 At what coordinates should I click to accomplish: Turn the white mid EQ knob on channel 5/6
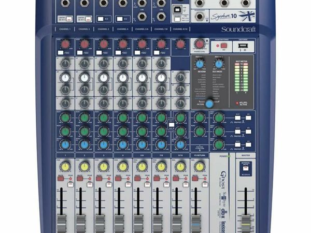(x=142, y=78)
